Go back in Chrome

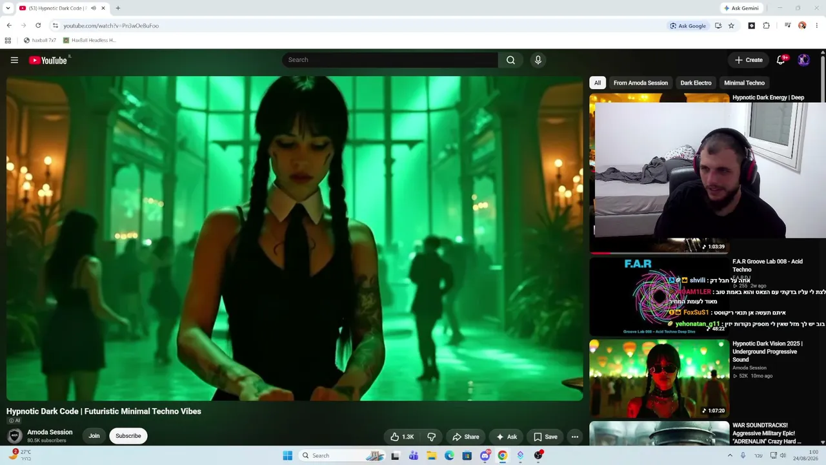[9, 26]
